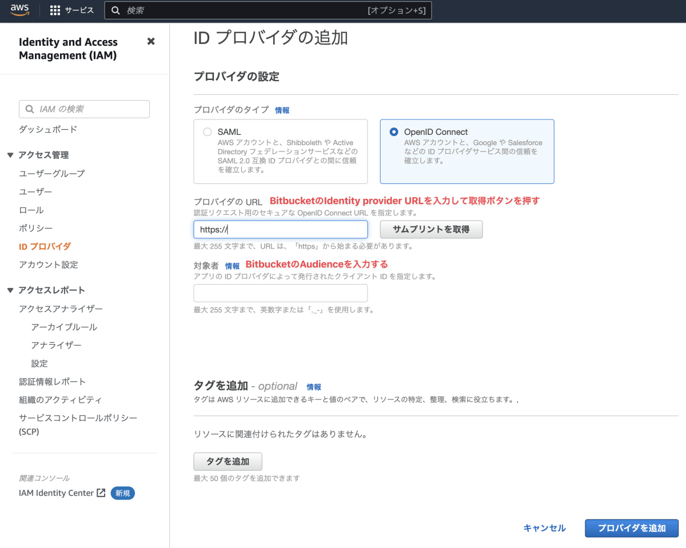
Task: Click the サムプリントを取得 button
Action: [431, 229]
